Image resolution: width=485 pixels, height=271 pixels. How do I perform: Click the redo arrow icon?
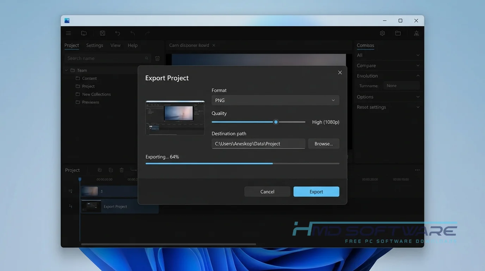coord(147,33)
